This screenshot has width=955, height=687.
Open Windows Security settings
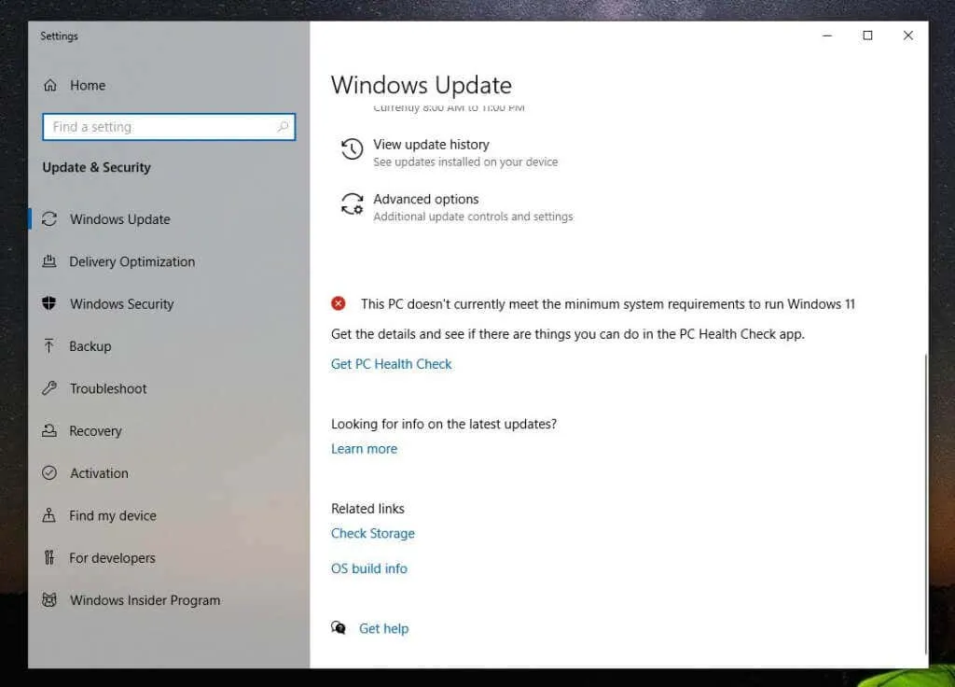pyautogui.click(x=50, y=304)
